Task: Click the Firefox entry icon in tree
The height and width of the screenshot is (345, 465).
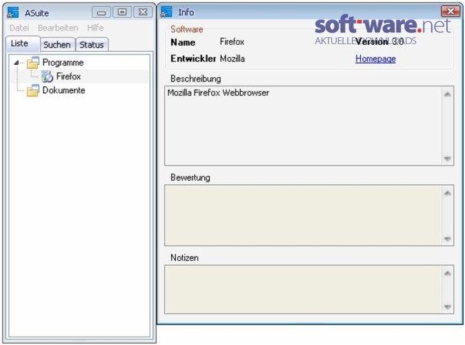Action: 47,76
